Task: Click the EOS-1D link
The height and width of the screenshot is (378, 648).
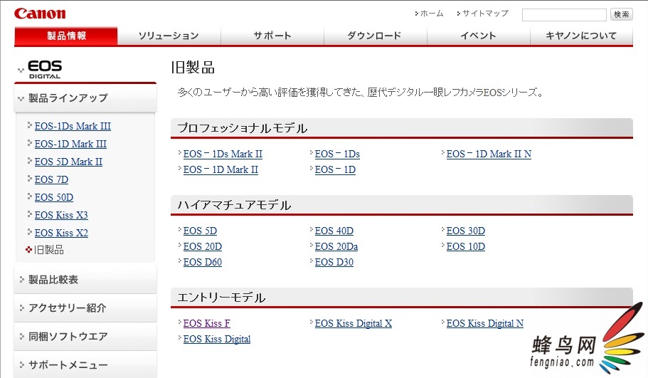Action: pos(335,169)
